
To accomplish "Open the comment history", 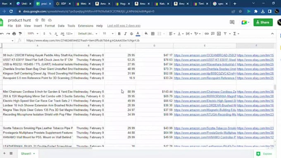I will 232,22.
